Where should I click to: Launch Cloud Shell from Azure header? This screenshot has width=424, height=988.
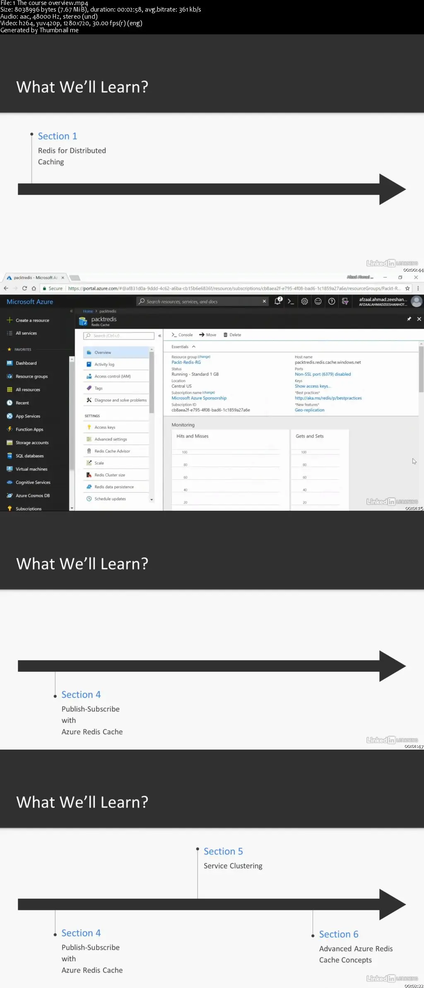(291, 302)
